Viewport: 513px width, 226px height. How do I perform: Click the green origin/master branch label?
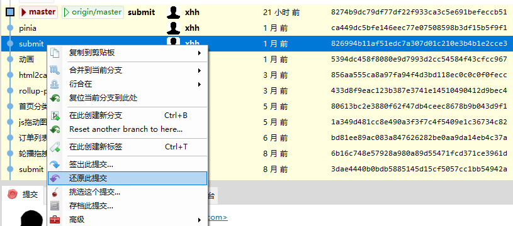(93, 13)
